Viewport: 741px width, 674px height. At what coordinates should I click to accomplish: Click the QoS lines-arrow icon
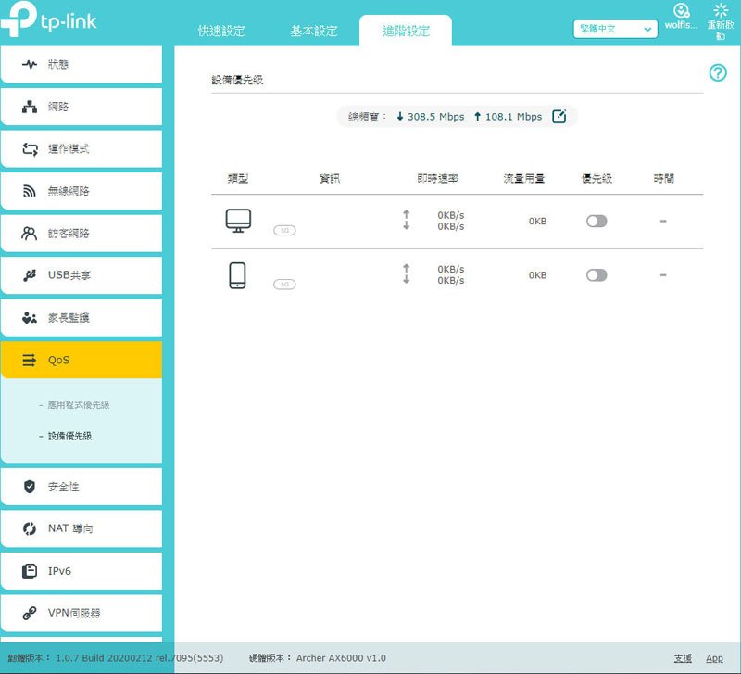30,360
